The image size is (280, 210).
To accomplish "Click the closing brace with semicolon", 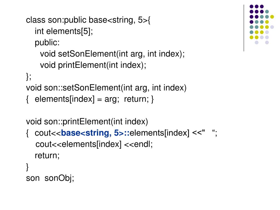I will pos(28,77).
